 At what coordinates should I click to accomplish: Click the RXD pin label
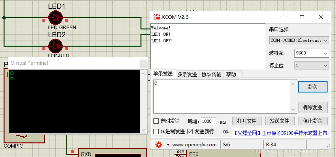click(86, 154)
